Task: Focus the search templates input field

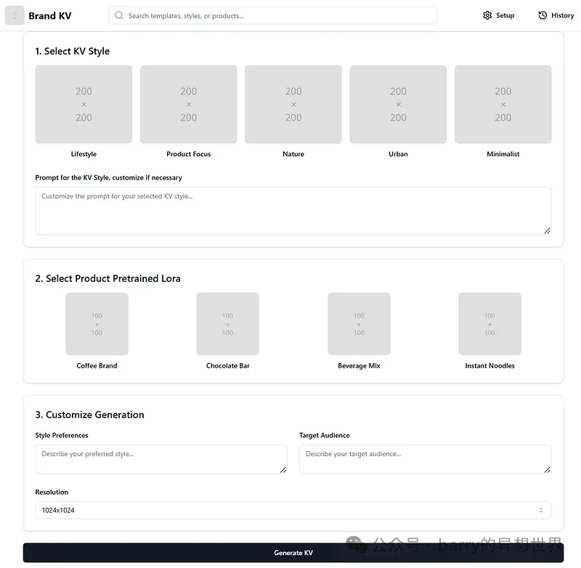Action: click(273, 15)
